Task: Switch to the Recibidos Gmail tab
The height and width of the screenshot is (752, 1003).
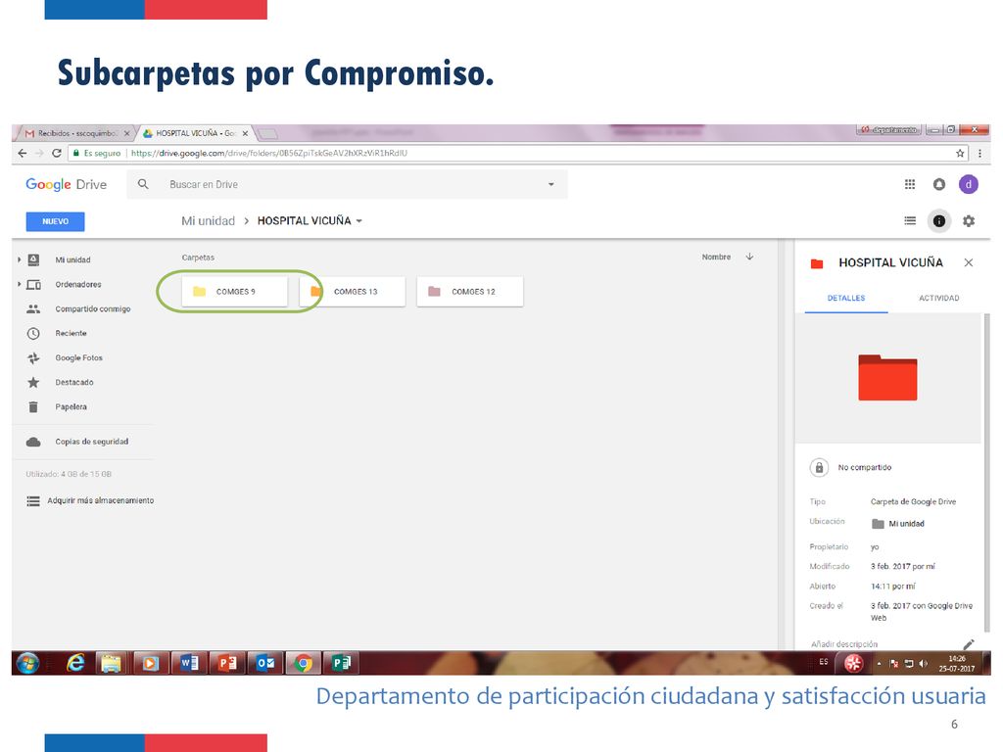Action: 75,133
